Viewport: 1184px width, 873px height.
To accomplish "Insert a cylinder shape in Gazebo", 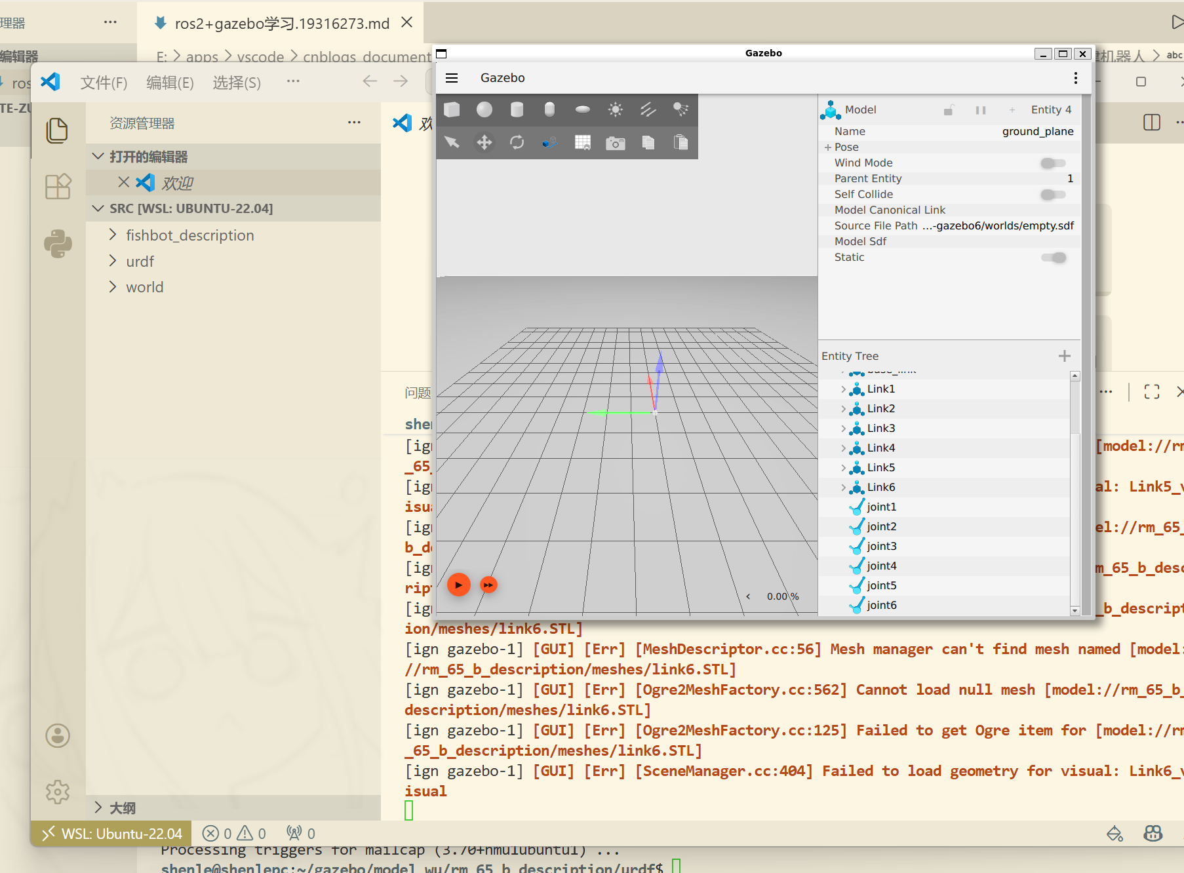I will pyautogui.click(x=517, y=109).
